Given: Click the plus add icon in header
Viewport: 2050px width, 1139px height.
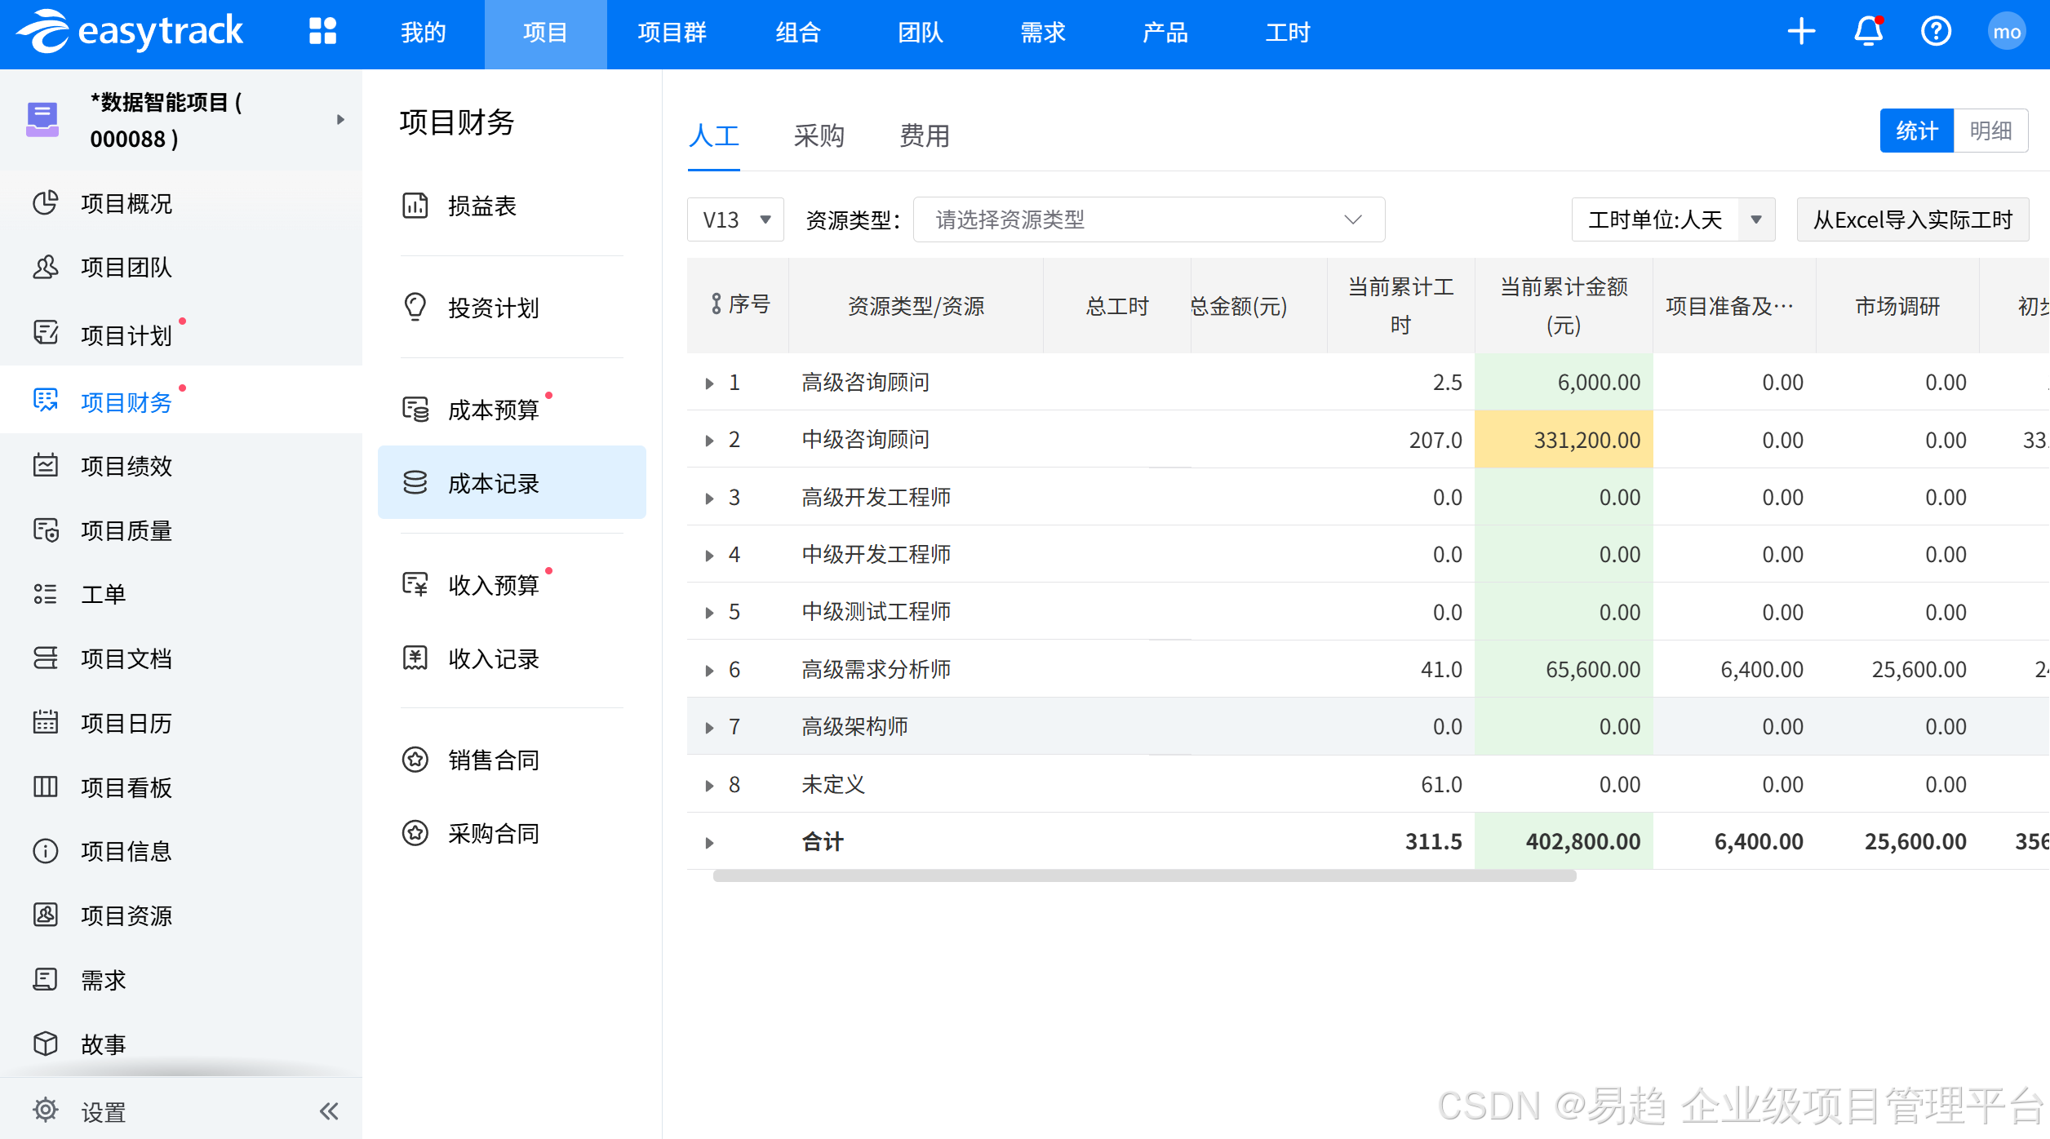Looking at the screenshot, I should click(1801, 32).
